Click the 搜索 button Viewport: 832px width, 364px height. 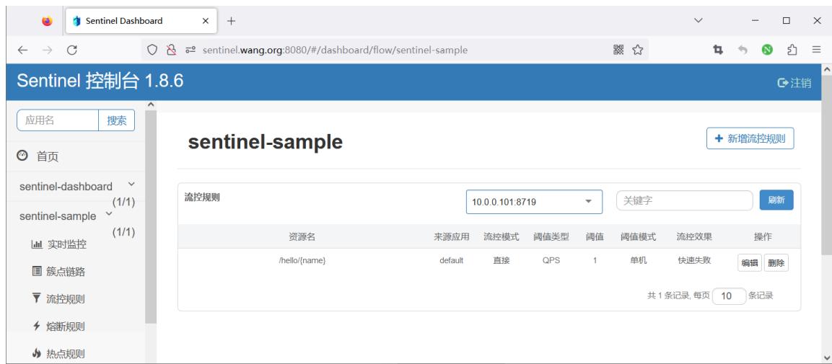117,120
